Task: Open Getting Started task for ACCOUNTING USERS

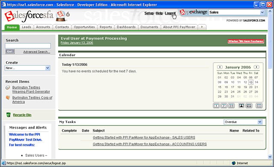Action: [x=150, y=144]
